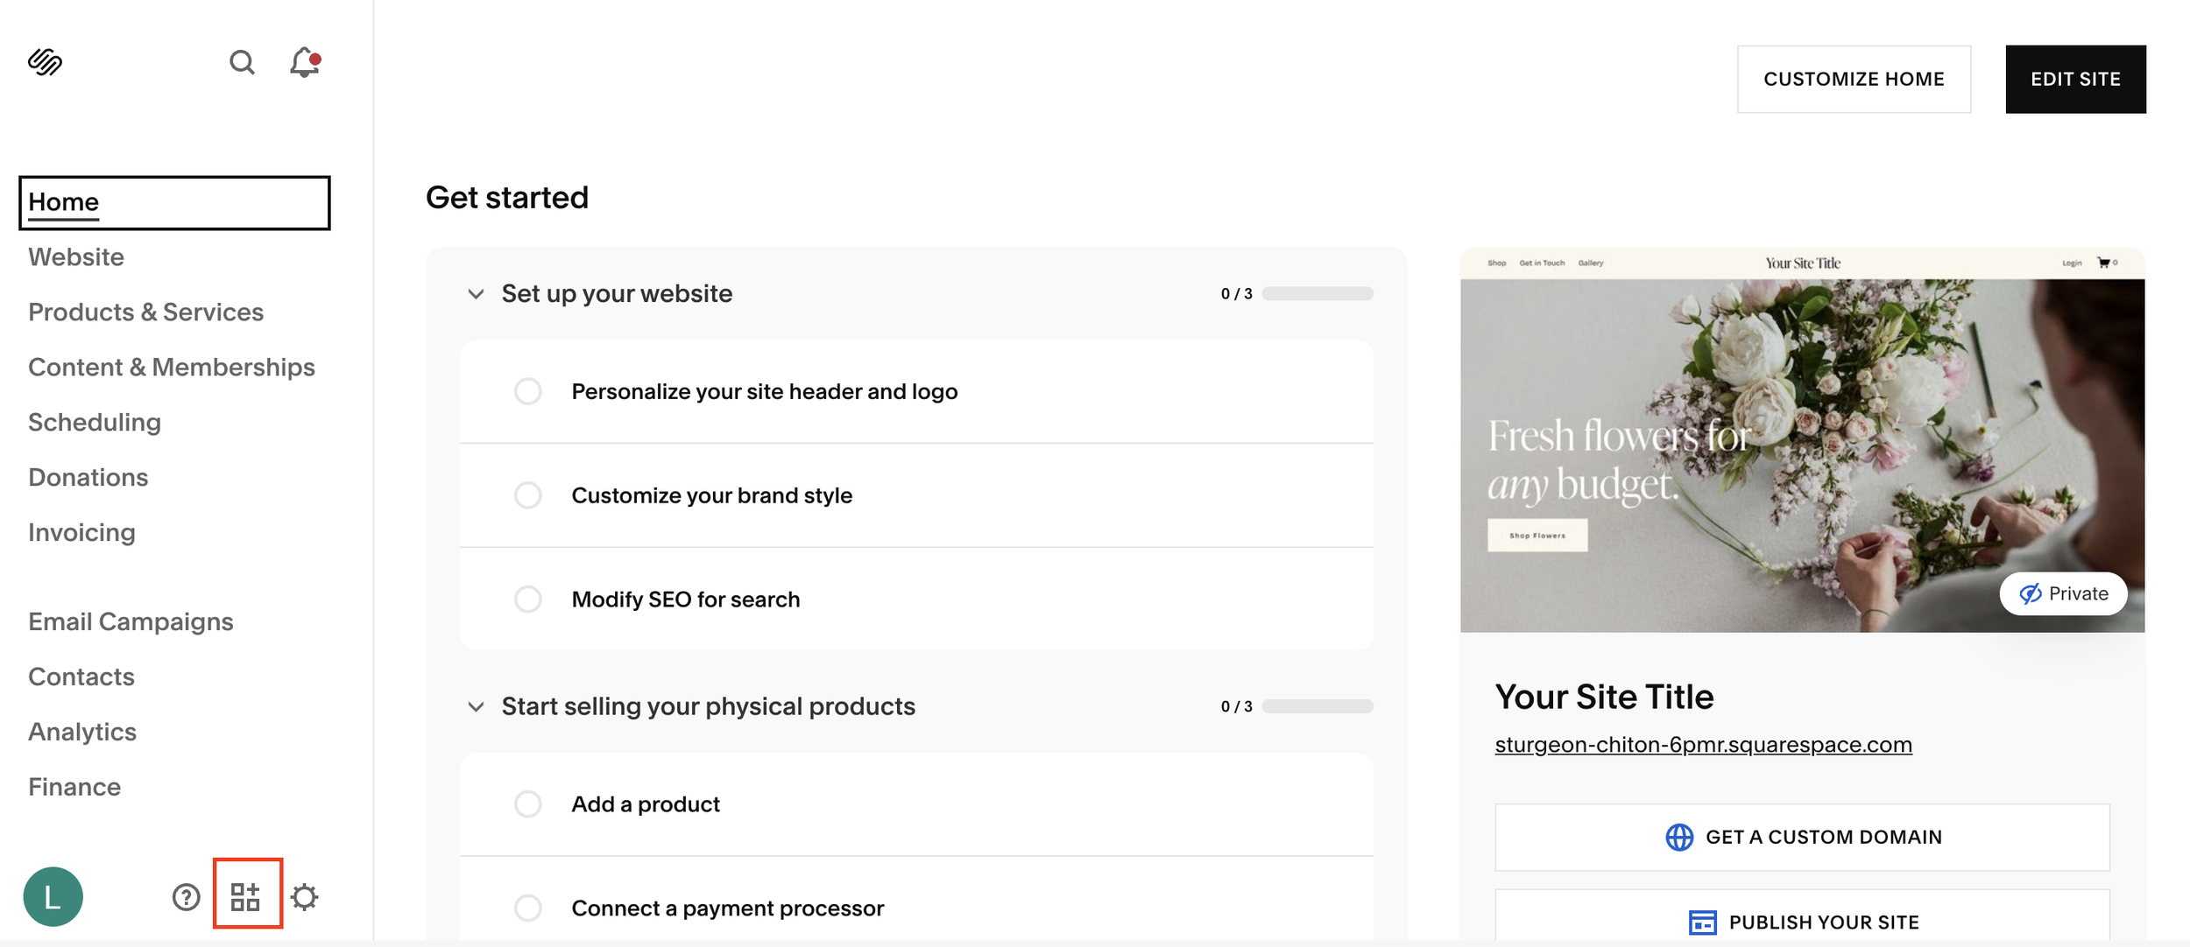Select Email Campaigns in the sidebar
Screen dimensions: 2190x947
pyautogui.click(x=131, y=621)
